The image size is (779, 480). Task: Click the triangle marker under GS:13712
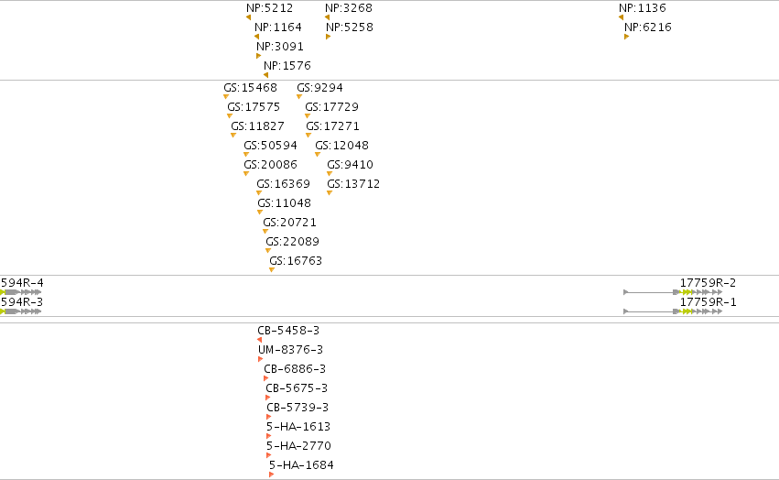pos(330,192)
